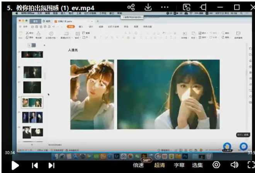Click the 人造光 slide title text

(x=73, y=50)
